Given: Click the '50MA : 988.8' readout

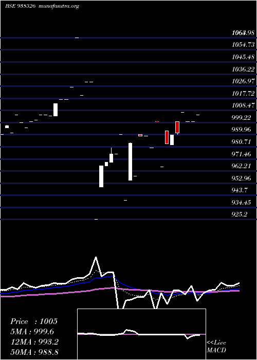Looking at the screenshot, I should pos(34,352).
